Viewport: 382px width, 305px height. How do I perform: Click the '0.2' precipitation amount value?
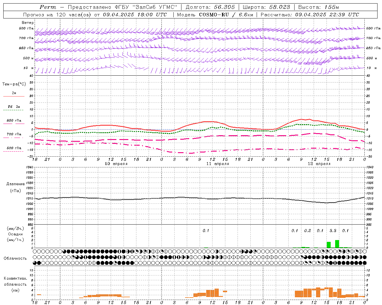pos(307,231)
